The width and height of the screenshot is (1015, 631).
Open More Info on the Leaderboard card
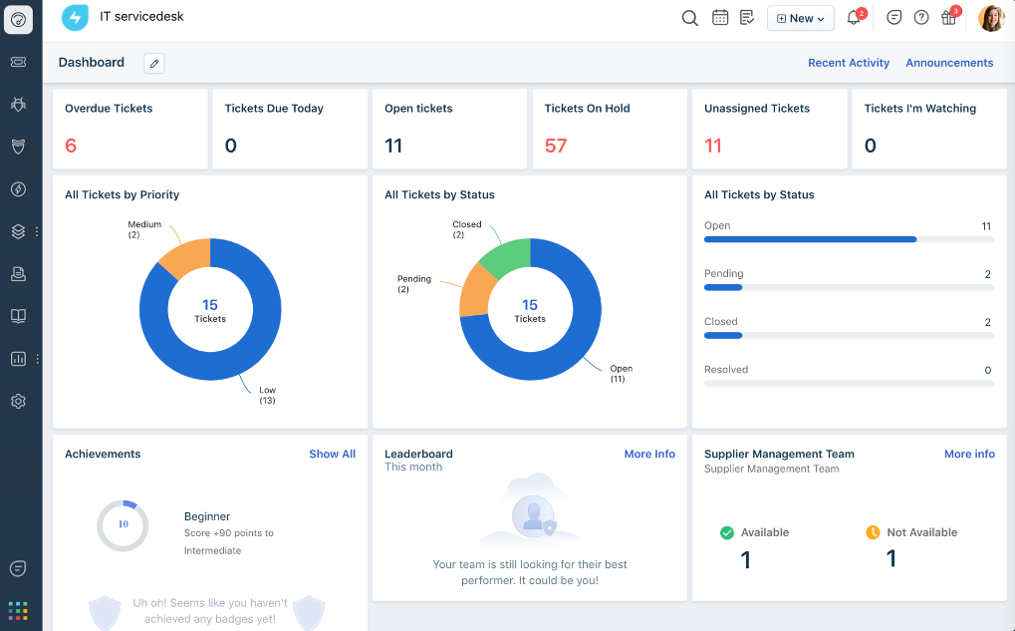click(x=649, y=454)
